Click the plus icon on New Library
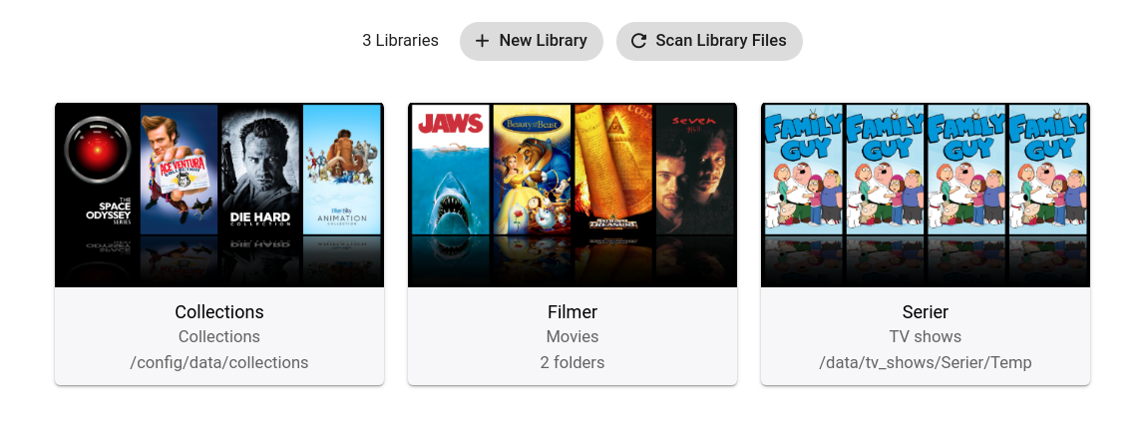Viewport: 1144px width, 432px height. (482, 41)
